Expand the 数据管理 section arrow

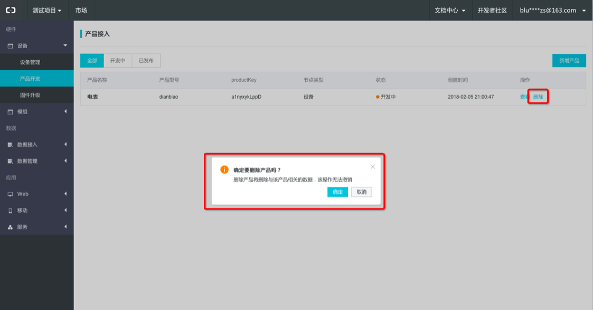tap(65, 161)
